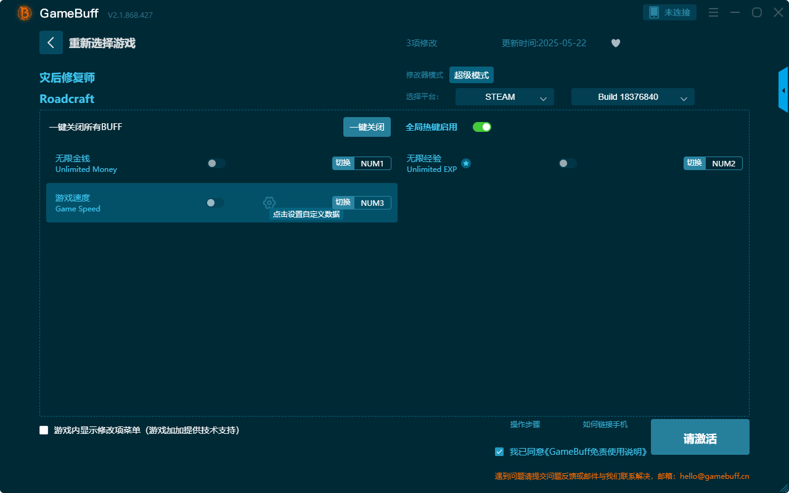Click the Unlimited Money label
Viewport: 789px width, 493px height.
(86, 169)
